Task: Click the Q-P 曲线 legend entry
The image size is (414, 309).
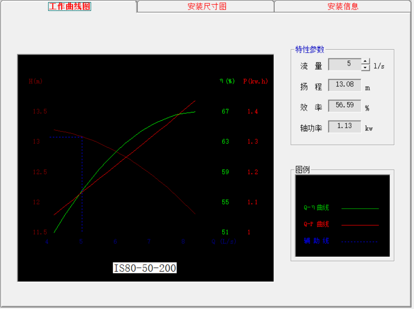Action: (x=316, y=224)
